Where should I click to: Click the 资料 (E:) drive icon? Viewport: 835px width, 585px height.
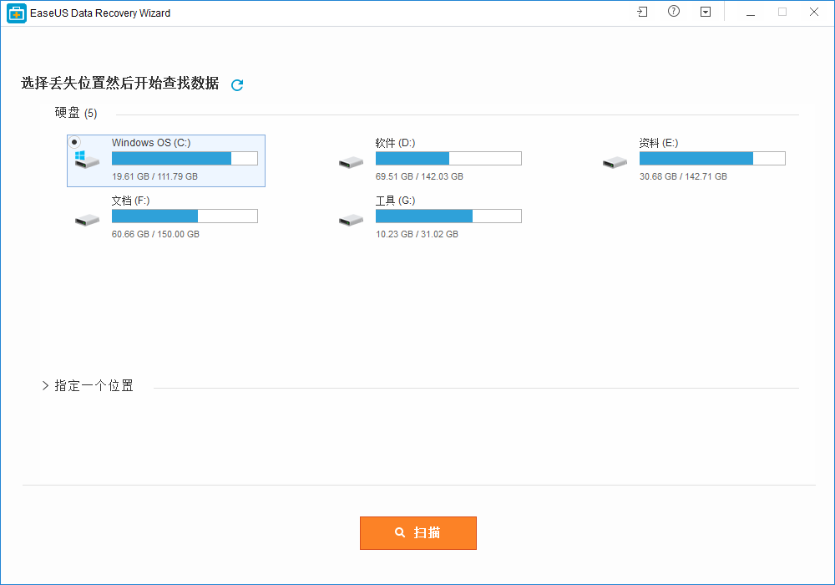pos(615,161)
